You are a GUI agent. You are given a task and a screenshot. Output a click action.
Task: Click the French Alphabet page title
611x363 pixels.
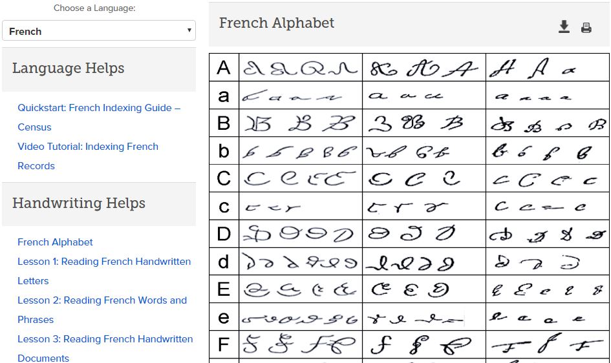pos(276,23)
